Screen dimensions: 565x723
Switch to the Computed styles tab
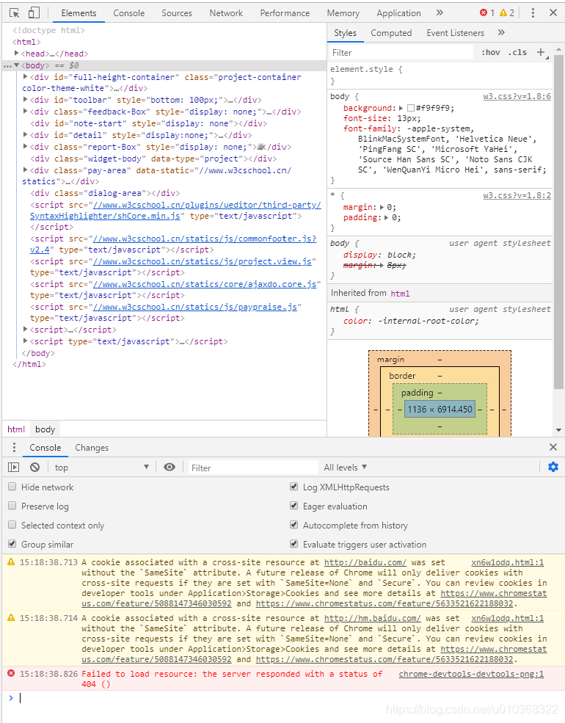(391, 33)
